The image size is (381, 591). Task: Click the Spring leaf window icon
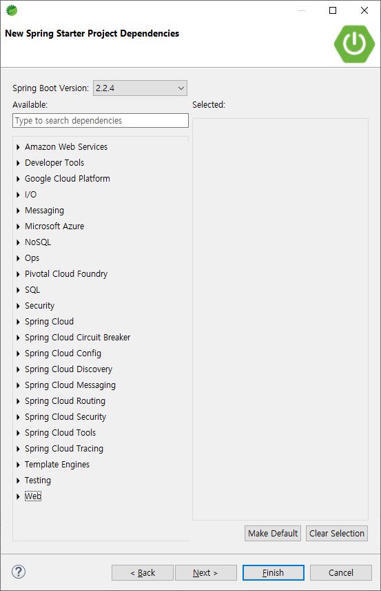[x=12, y=10]
